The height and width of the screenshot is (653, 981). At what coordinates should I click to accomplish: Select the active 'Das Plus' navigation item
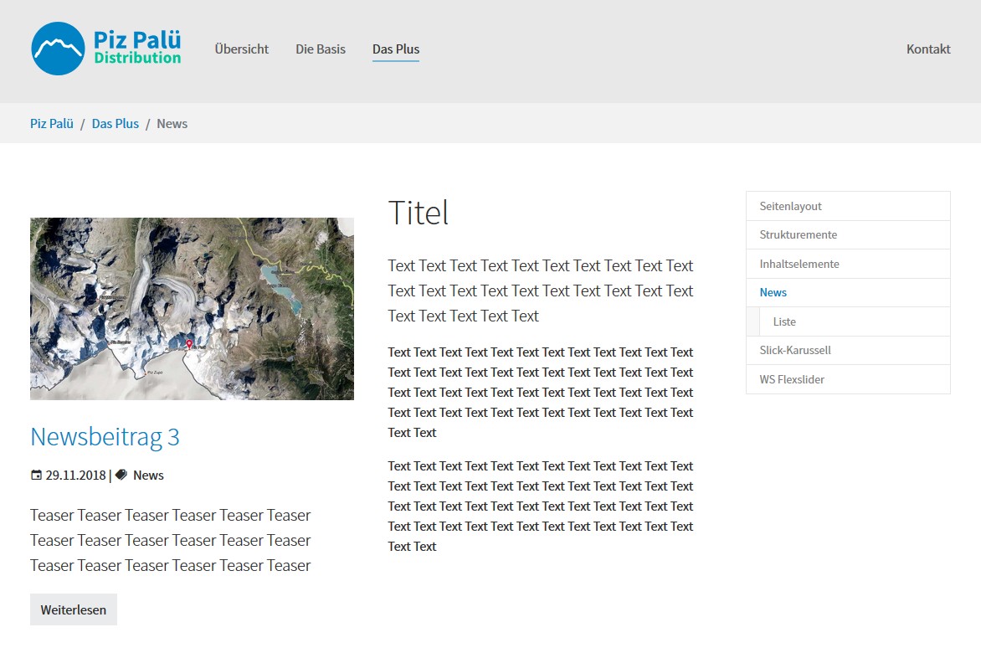click(x=395, y=49)
